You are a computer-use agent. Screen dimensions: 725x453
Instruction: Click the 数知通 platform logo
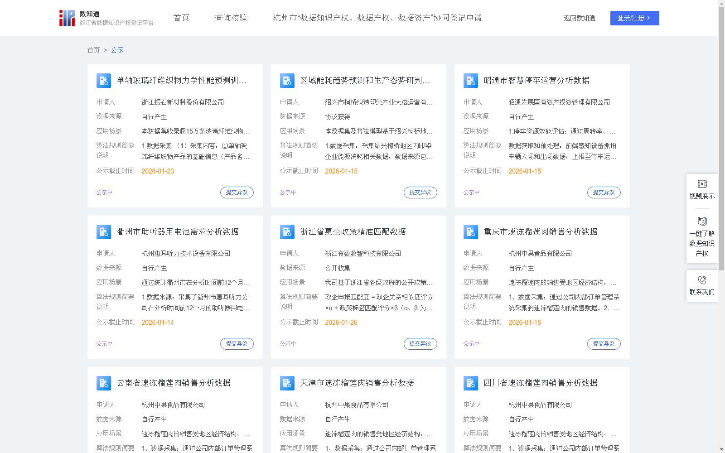(x=106, y=18)
